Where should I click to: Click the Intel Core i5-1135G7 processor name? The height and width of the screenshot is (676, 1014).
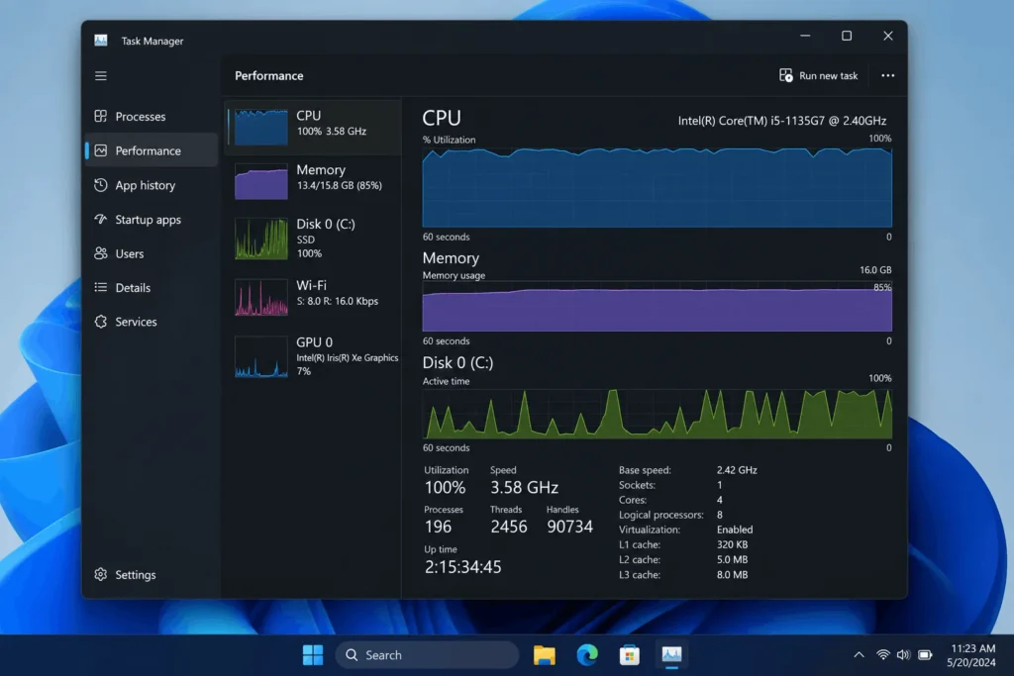pos(782,120)
